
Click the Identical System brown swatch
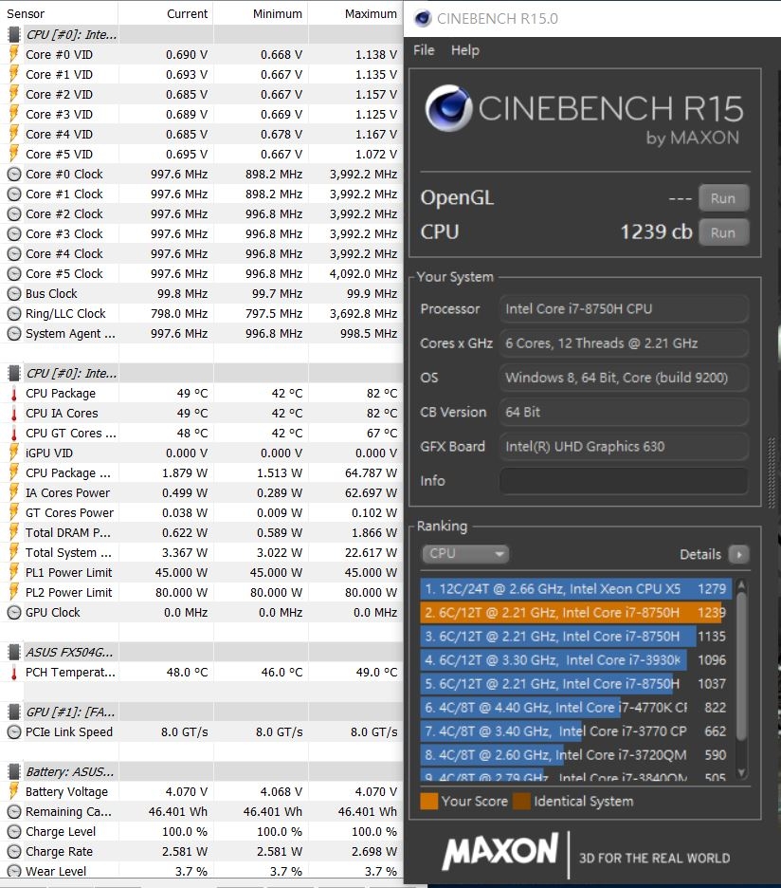click(521, 802)
